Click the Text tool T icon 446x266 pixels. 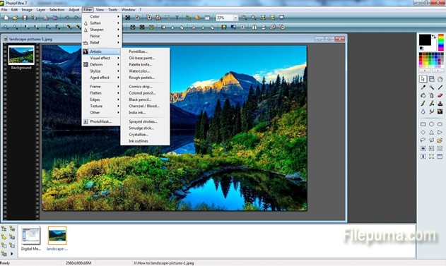(x=177, y=18)
